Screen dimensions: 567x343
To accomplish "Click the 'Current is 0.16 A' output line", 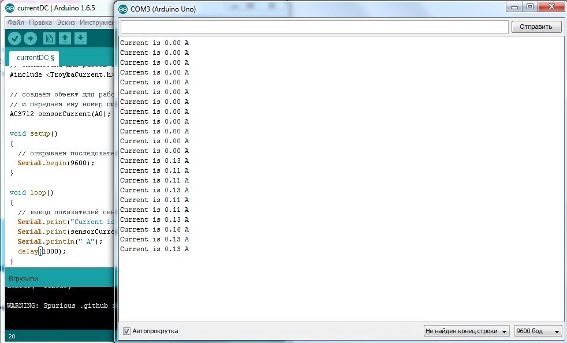I will tap(154, 229).
